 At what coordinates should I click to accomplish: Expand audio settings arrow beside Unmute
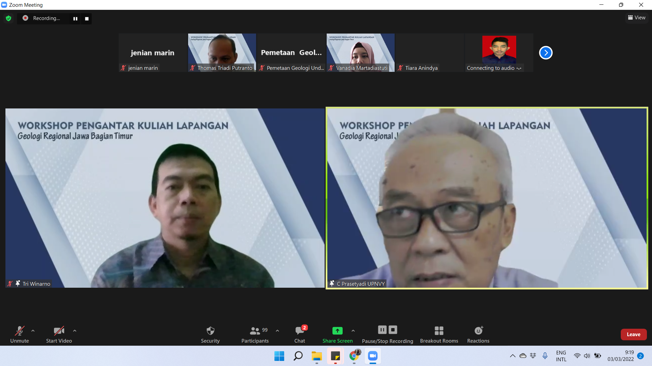(33, 330)
